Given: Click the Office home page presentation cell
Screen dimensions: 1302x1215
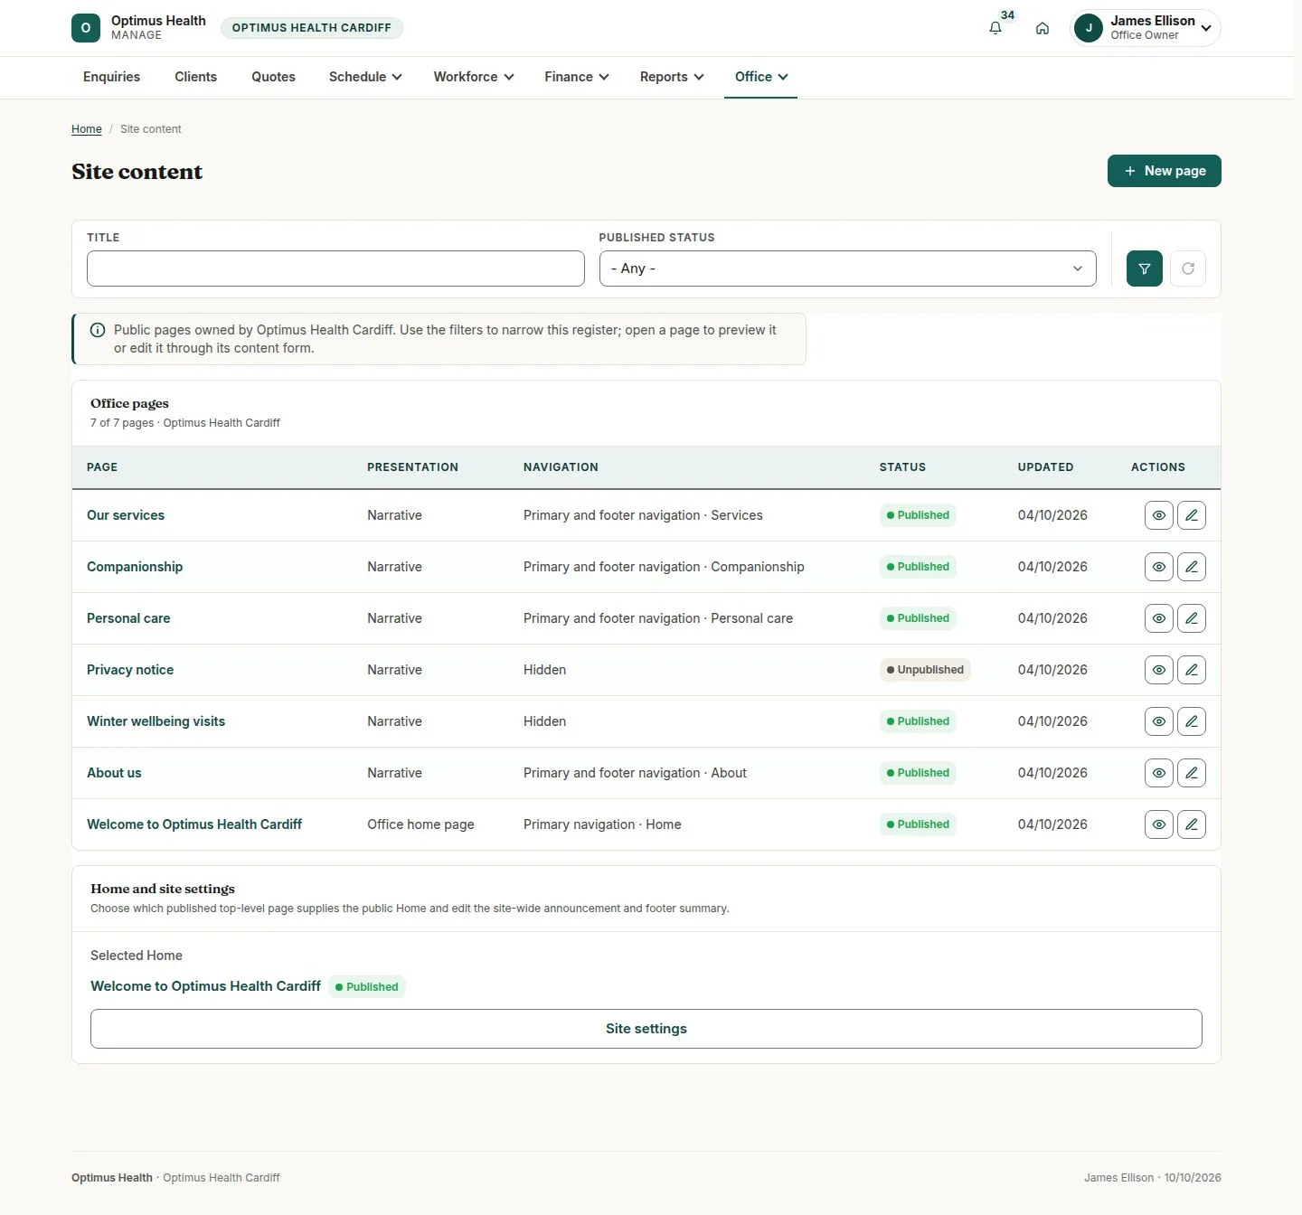Looking at the screenshot, I should tap(420, 824).
